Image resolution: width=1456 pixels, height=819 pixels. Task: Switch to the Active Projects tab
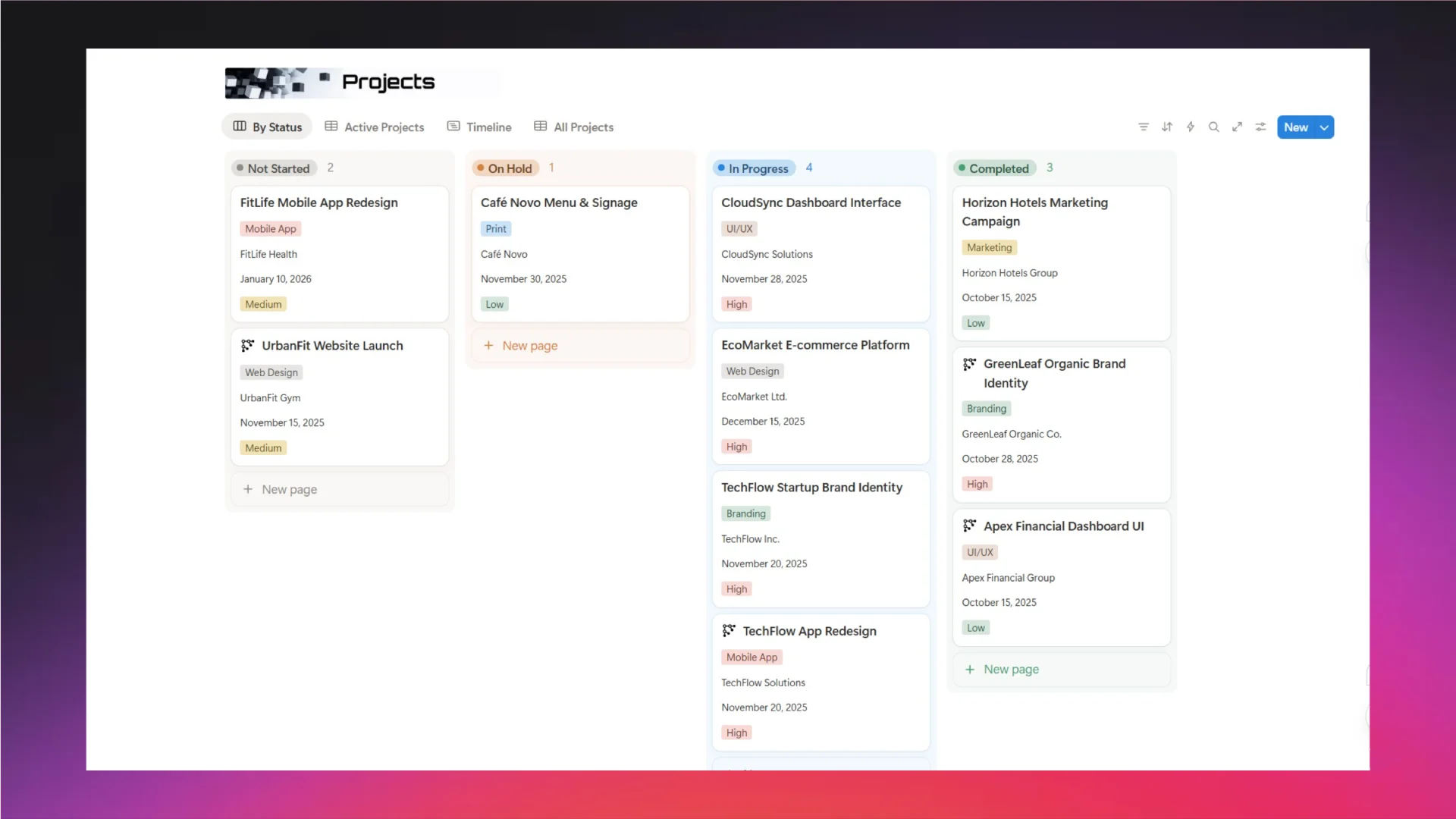(x=375, y=127)
